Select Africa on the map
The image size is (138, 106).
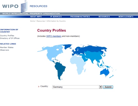[x=78, y=63]
